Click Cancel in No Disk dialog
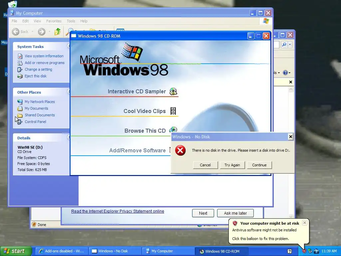The height and width of the screenshot is (256, 341). click(x=205, y=165)
